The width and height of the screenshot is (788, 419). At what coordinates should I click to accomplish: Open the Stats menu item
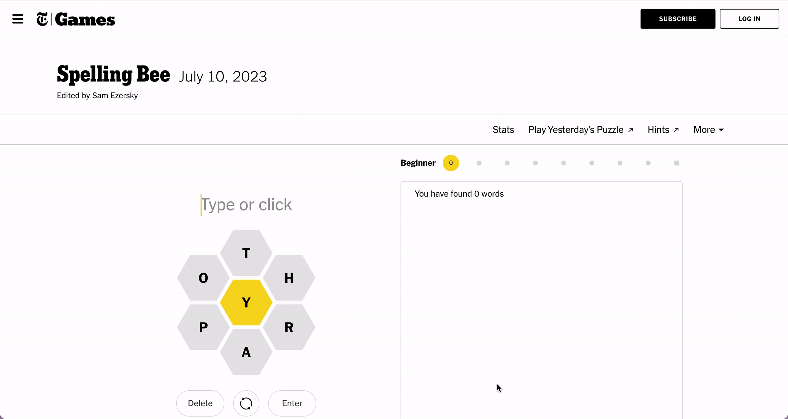point(503,130)
